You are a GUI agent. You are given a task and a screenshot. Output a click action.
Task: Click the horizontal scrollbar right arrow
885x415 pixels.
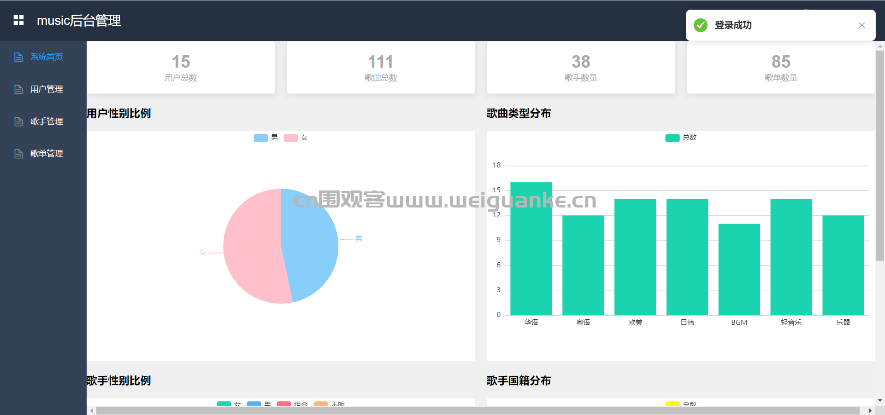coord(870,410)
